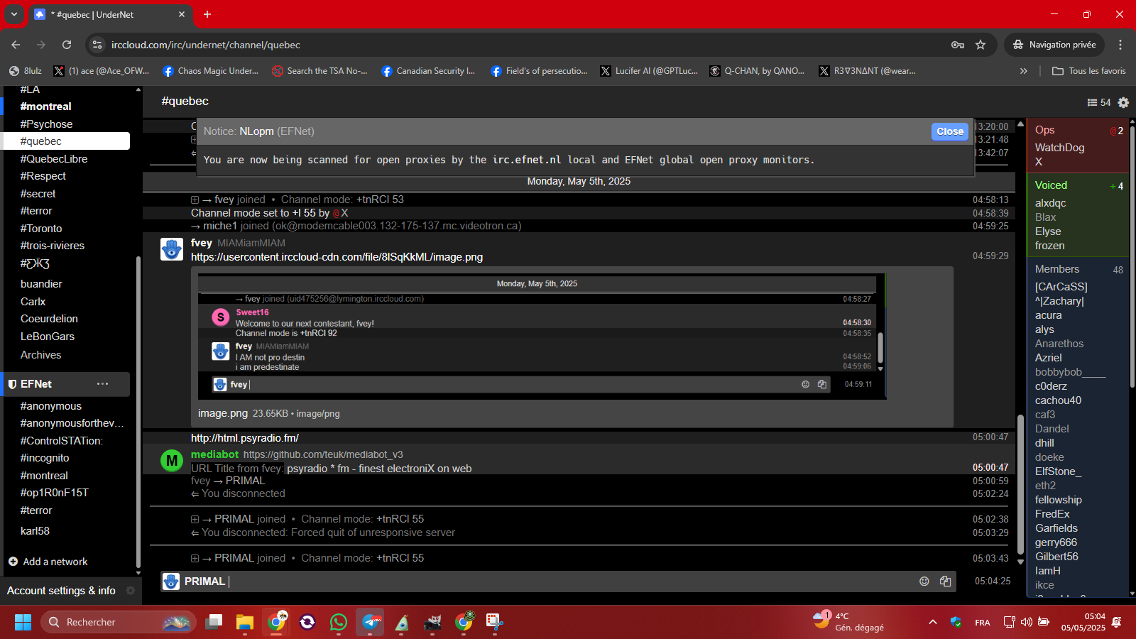Expand PRIMAL joined event at 05:02:38
Screen dimensions: 1136x639
(x=195, y=520)
